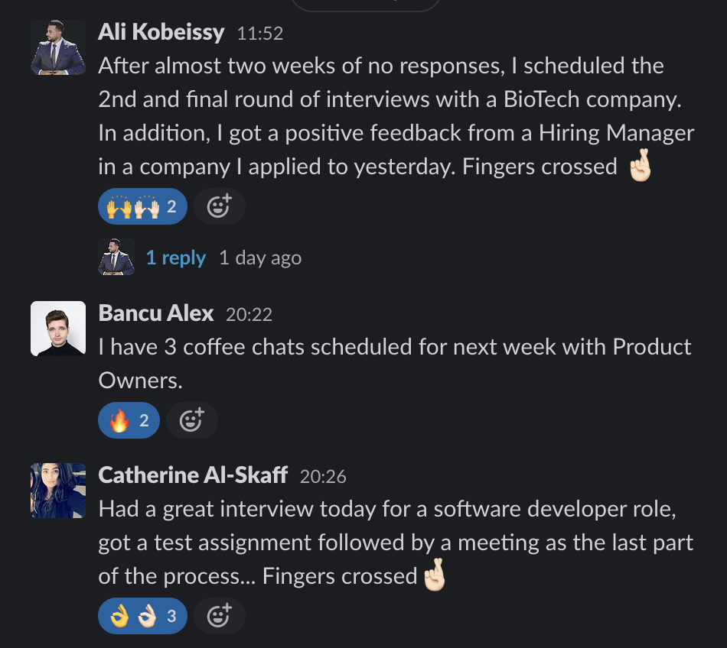This screenshot has height=648, width=727.
Task: Toggle fire reaction on Bancu Alex's message
Action: click(x=129, y=420)
